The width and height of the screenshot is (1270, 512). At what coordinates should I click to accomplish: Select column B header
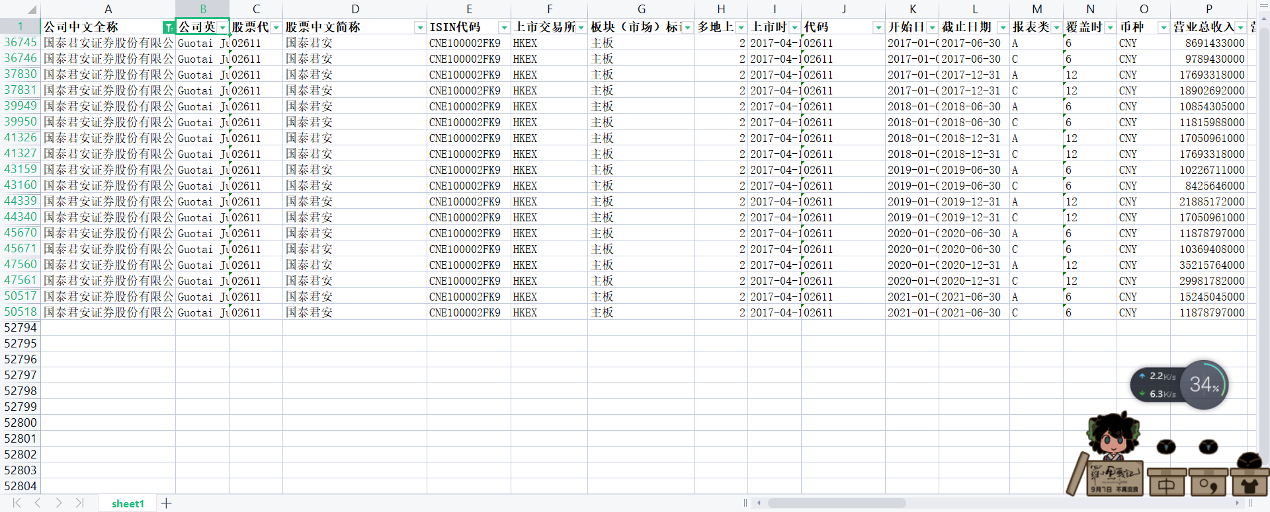pyautogui.click(x=202, y=9)
